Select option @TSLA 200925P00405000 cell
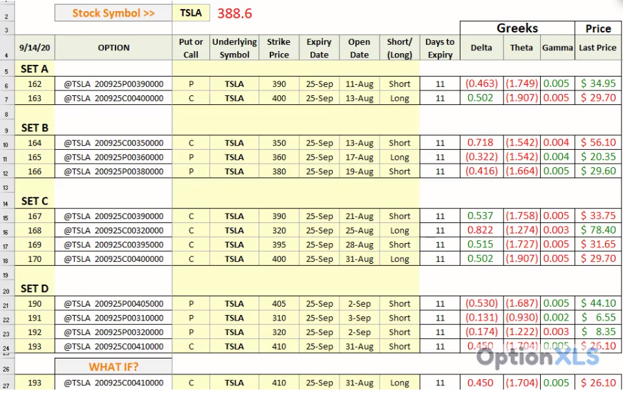 [113, 304]
